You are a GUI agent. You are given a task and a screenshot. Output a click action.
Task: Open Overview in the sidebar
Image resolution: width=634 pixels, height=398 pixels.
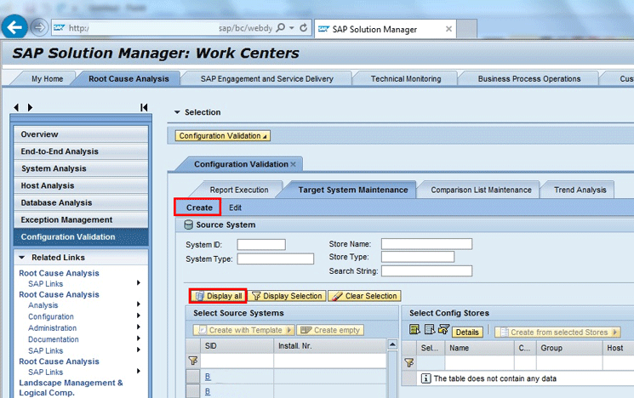point(81,134)
